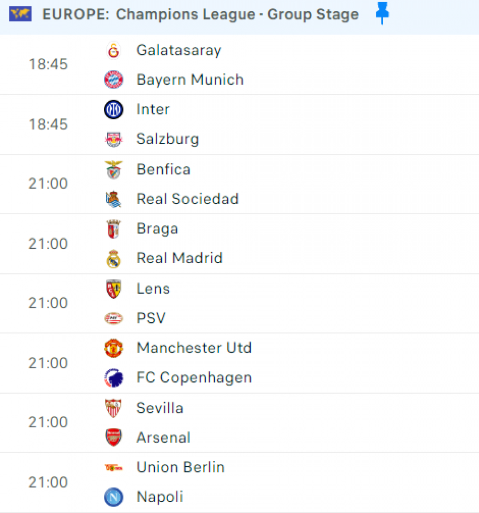Click the Inter club badge

click(x=113, y=109)
